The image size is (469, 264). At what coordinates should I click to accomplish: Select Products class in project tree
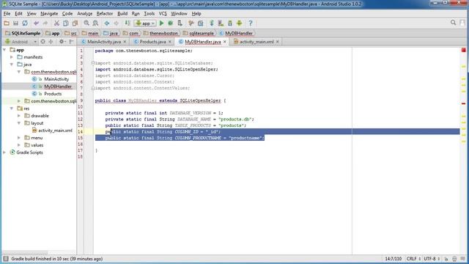click(x=53, y=94)
